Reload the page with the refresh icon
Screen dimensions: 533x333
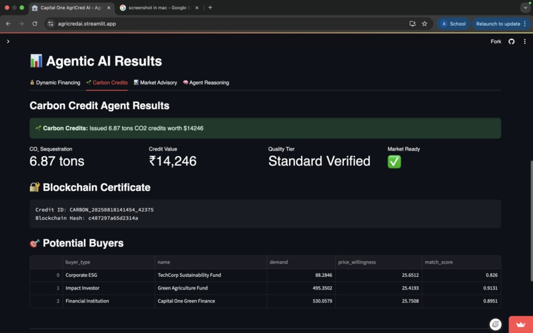pos(34,24)
